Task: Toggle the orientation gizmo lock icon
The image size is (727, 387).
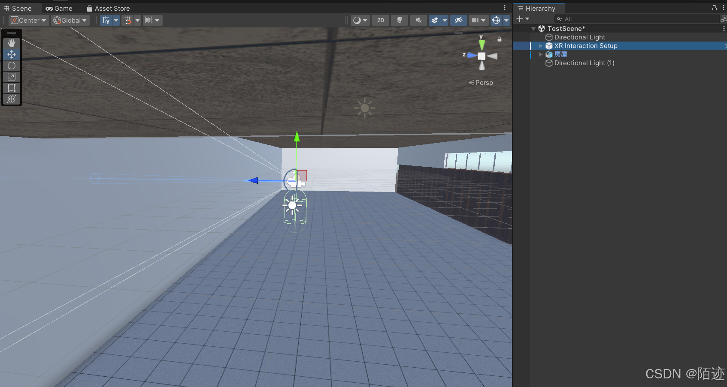Action: [x=499, y=39]
